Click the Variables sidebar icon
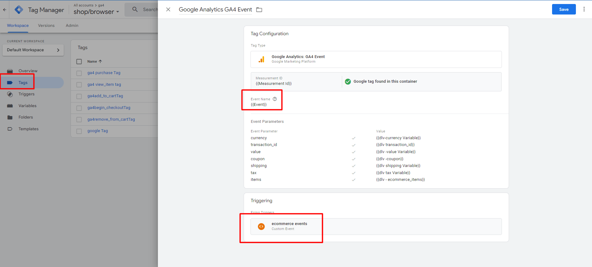The image size is (592, 267). [10, 106]
